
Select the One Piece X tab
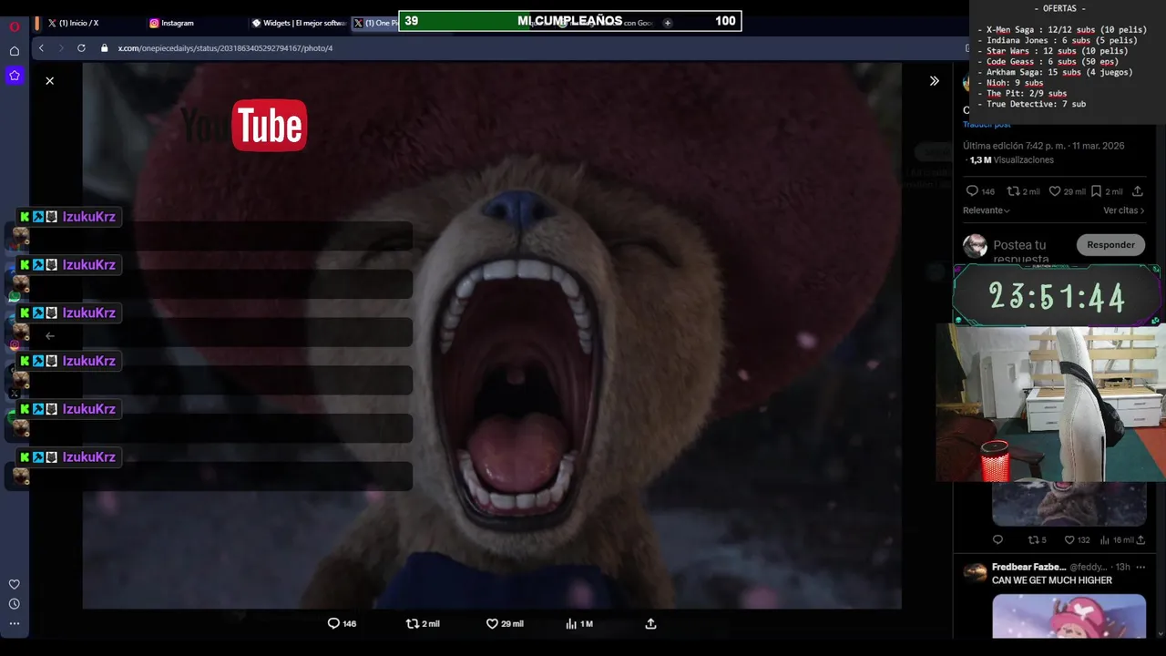tap(374, 23)
